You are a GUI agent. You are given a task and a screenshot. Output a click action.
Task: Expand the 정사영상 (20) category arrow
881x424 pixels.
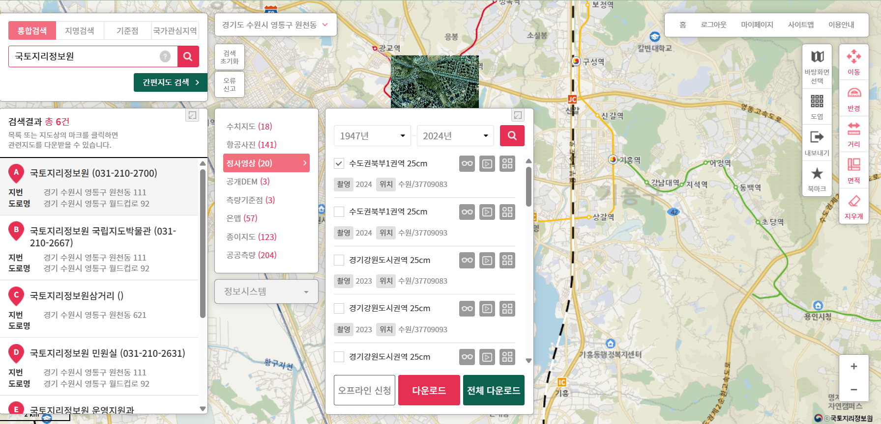click(305, 163)
